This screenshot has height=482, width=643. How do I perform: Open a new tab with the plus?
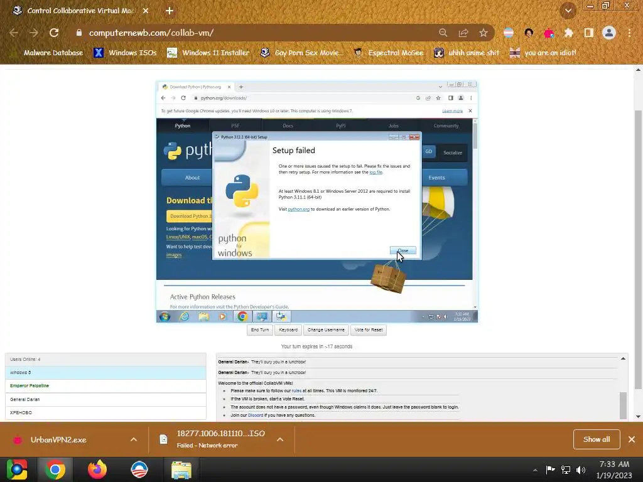(170, 11)
